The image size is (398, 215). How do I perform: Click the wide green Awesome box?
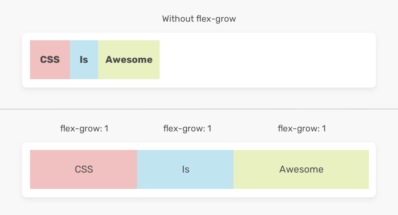pos(301,169)
